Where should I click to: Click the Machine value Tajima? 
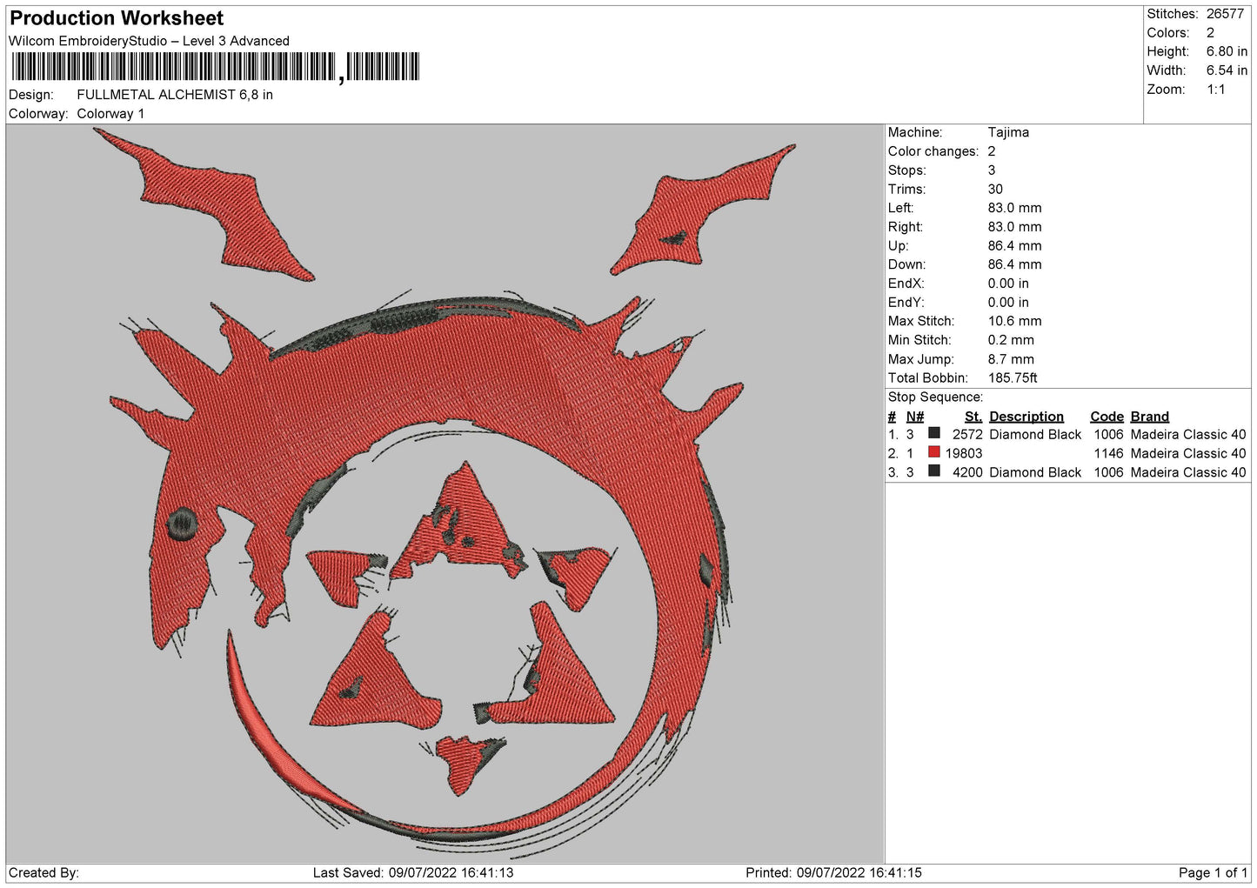point(1008,132)
